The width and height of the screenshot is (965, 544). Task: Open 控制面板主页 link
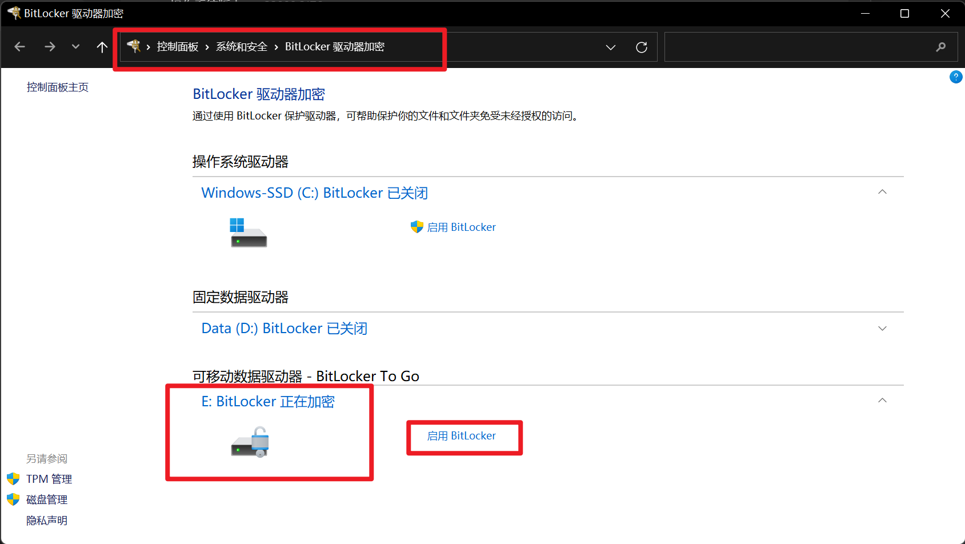pos(58,87)
